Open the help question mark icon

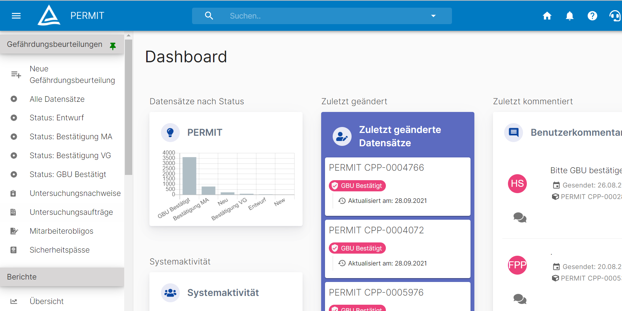coord(592,16)
